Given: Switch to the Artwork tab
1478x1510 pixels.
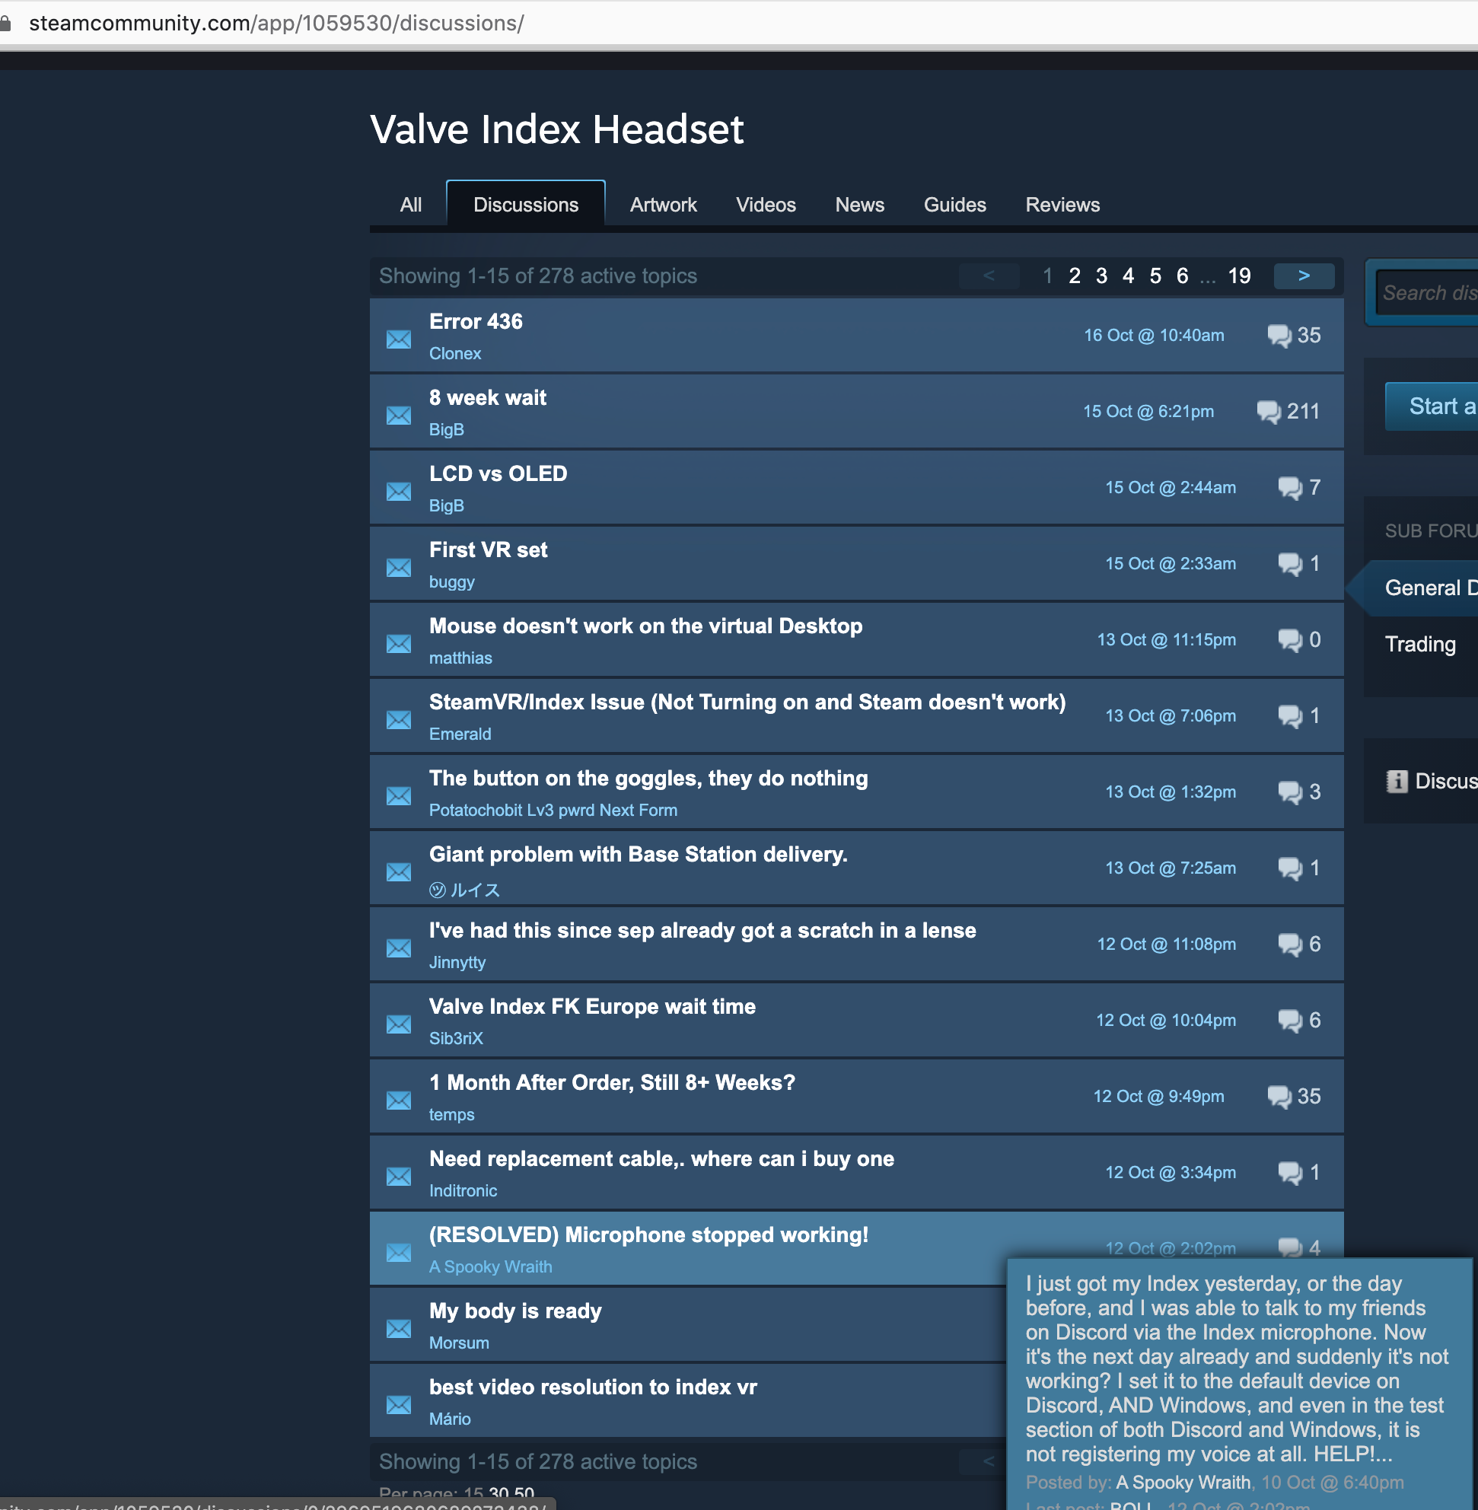Looking at the screenshot, I should [663, 205].
